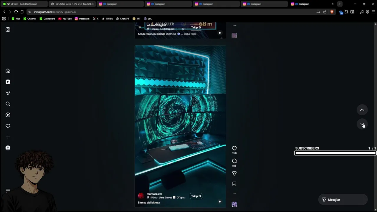Share this page via address bar share icon
The height and width of the screenshot is (212, 377).
(x=325, y=12)
